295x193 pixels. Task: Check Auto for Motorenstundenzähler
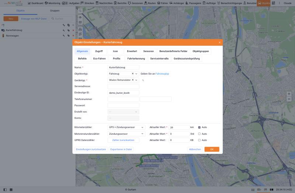(199, 134)
